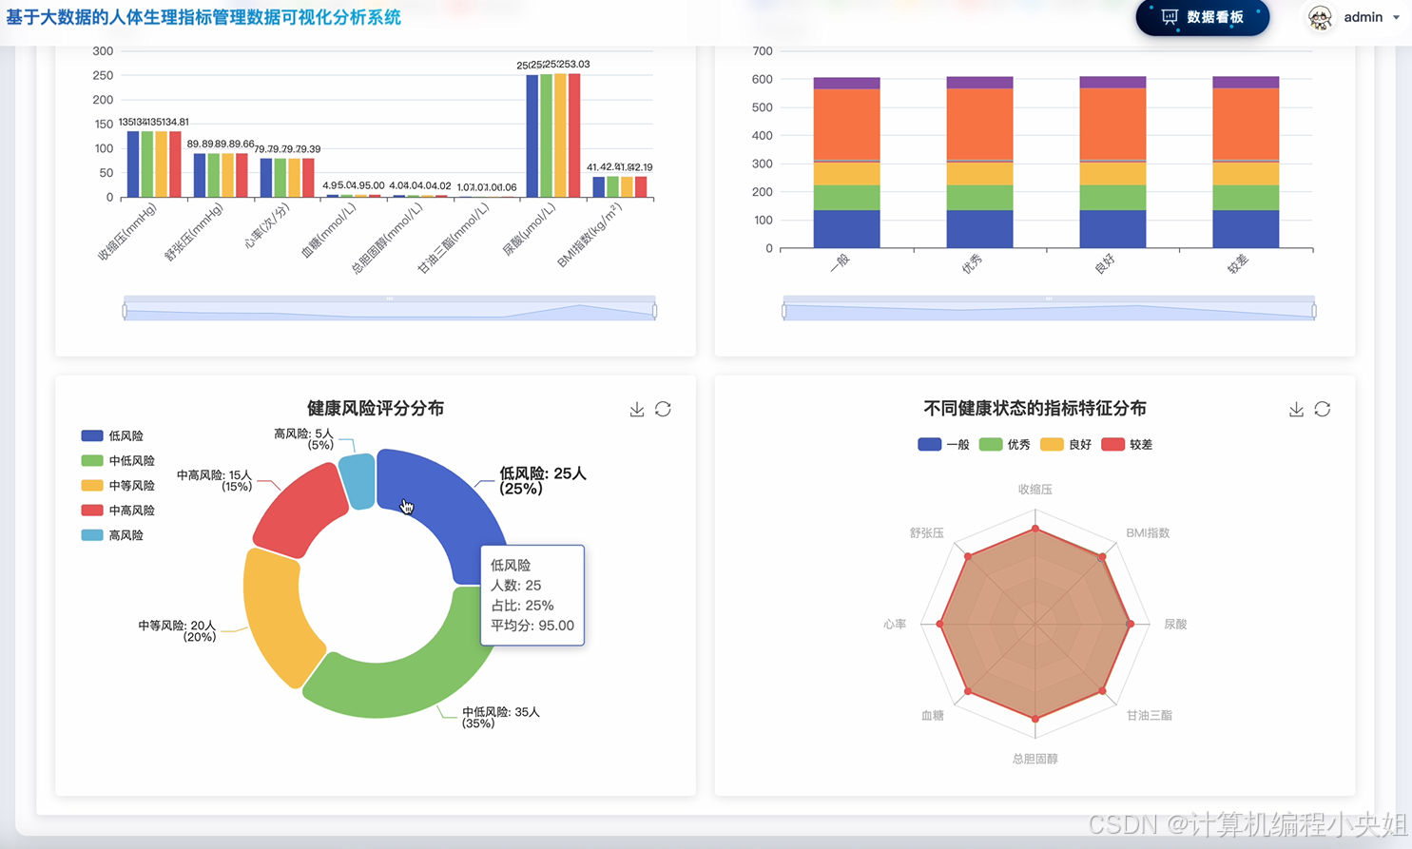Click the light blue 高风险 donut segment
The image size is (1412, 849).
click(358, 480)
